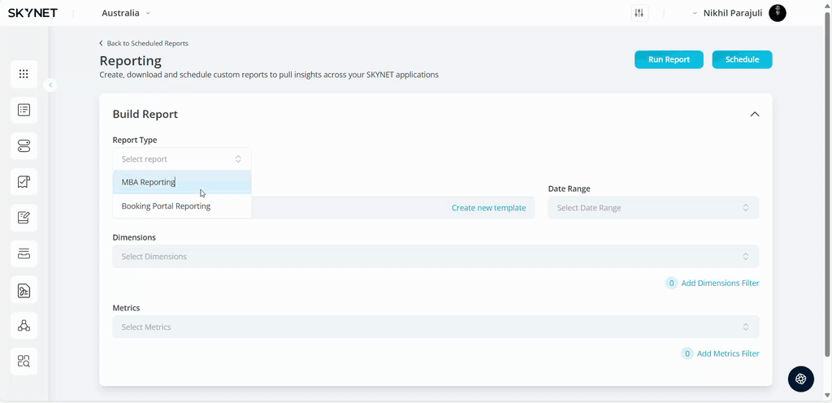832x403 pixels.
Task: Collapse the sidebar with the arrow toggle
Action: click(x=50, y=84)
